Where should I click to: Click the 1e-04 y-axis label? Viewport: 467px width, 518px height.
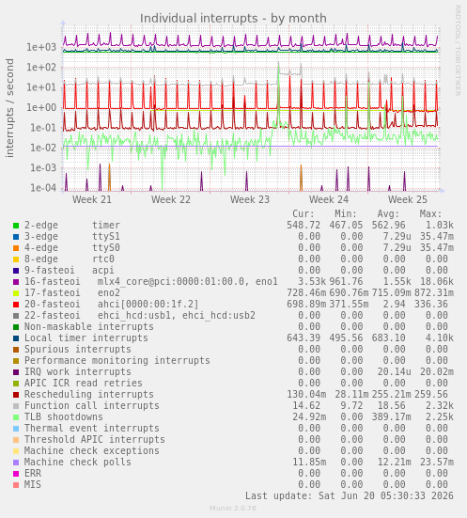coord(43,188)
